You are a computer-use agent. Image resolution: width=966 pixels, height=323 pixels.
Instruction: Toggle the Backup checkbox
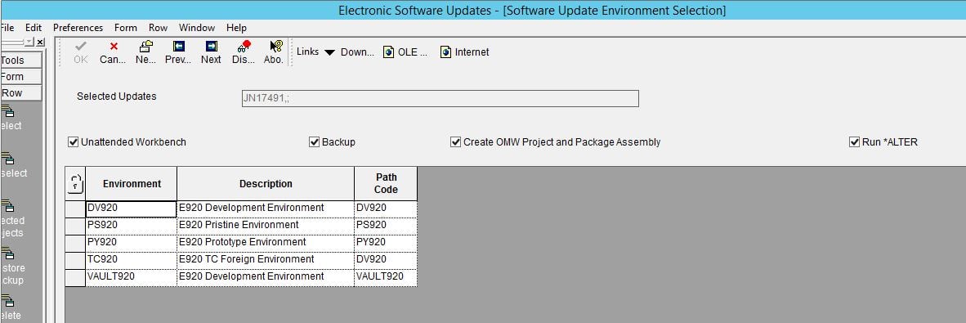[314, 142]
